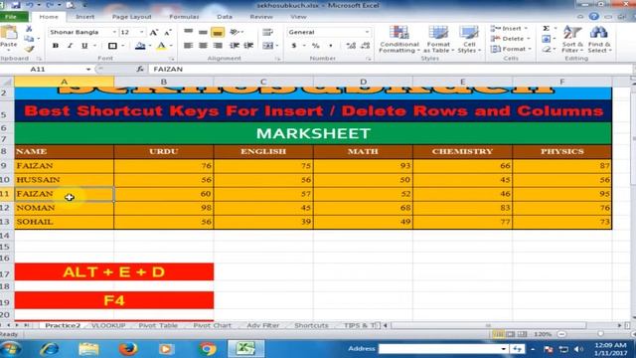The image size is (636, 358).
Task: Open the Clear eraser tool
Action: pos(547,49)
